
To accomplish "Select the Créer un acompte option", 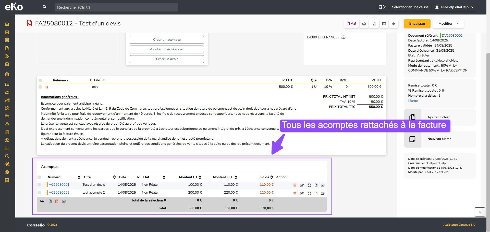I will point(167,40).
